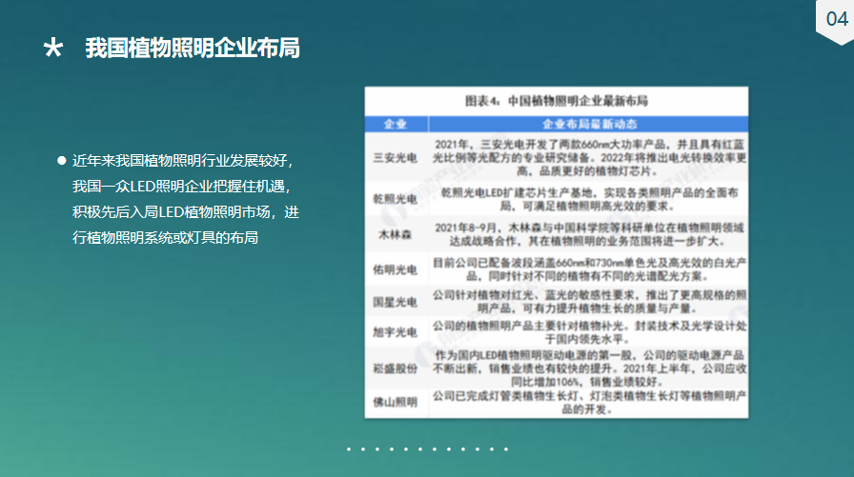Select the 崧盛股份 row label

coord(396,367)
